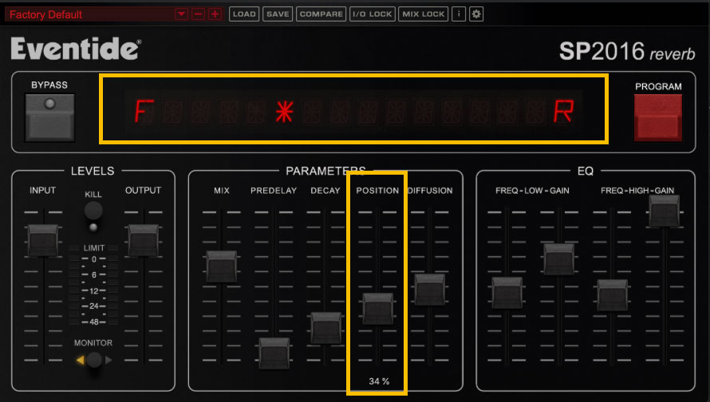Click the low GAIN fader handle
The image size is (710, 402).
(x=558, y=259)
